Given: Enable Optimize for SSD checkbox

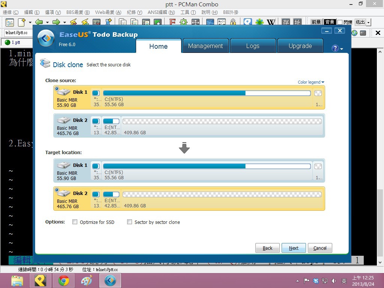Looking at the screenshot, I should (x=75, y=222).
